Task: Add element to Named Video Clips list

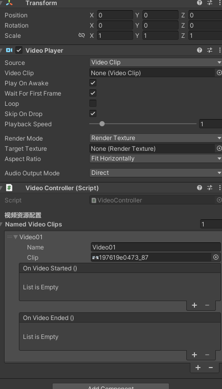Action: pos(198,368)
